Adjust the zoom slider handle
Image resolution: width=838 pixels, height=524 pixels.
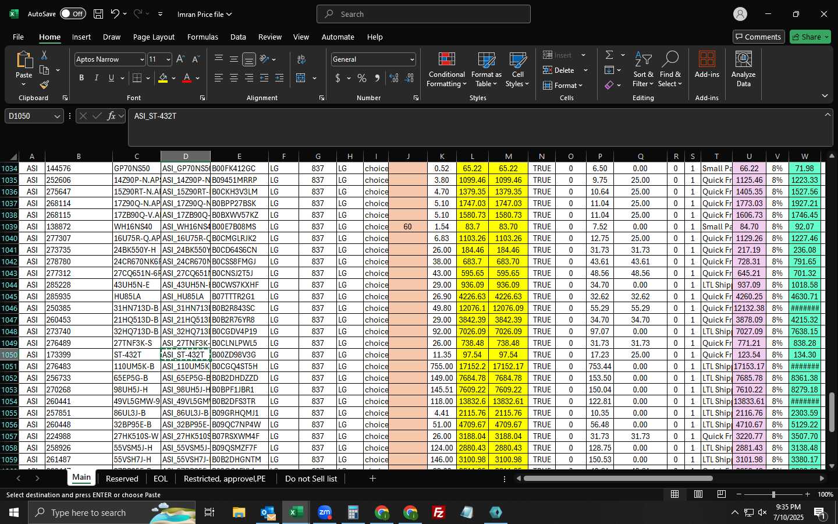pyautogui.click(x=773, y=494)
